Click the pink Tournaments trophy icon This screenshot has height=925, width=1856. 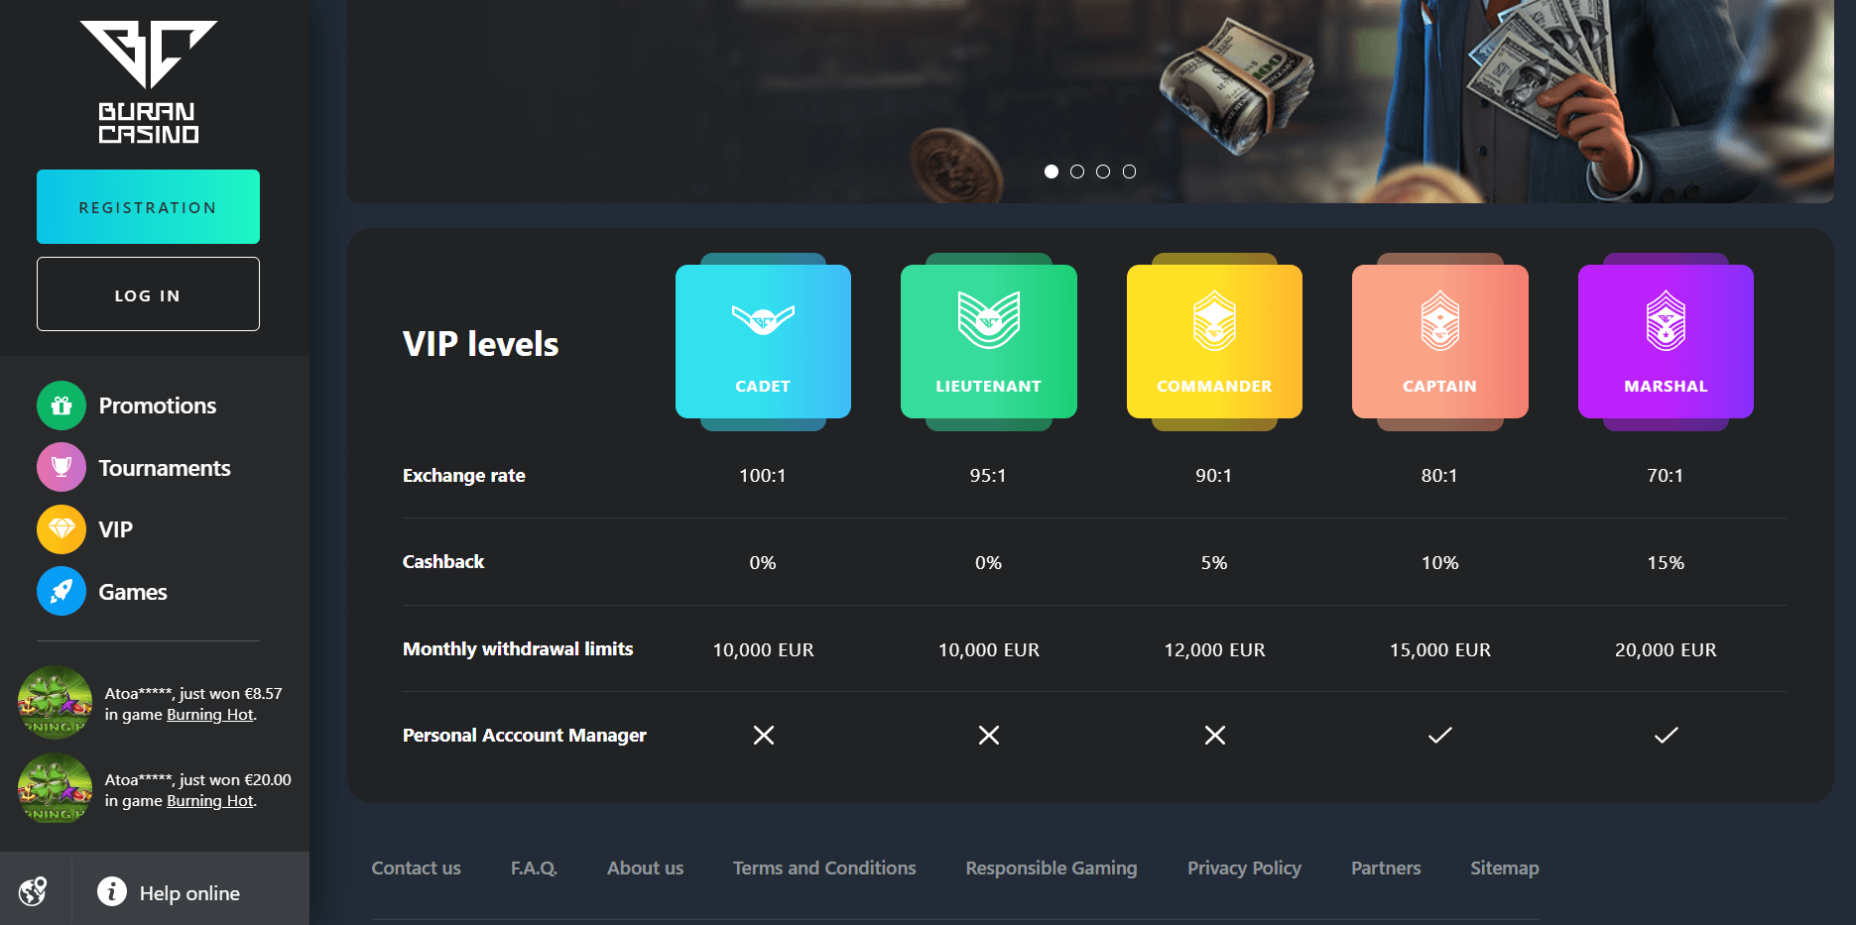coord(62,467)
